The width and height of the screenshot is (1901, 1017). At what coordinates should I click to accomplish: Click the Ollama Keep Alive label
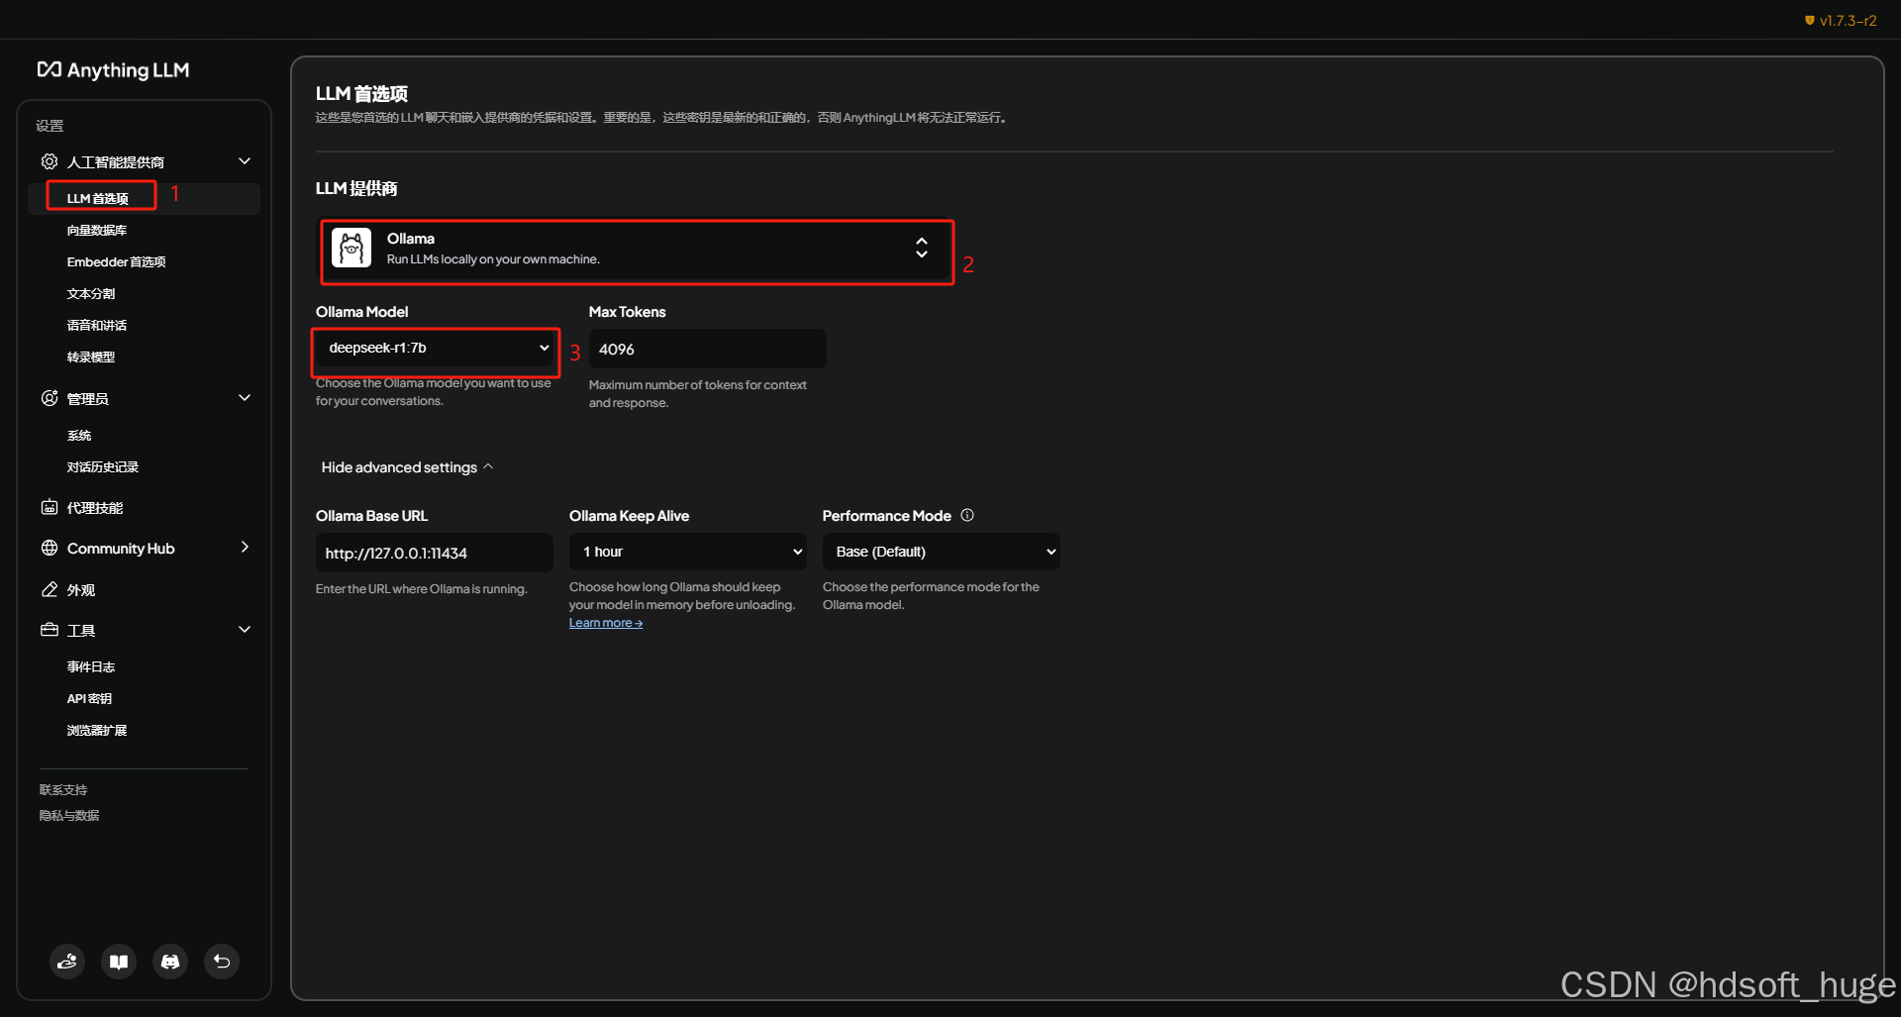pos(629,515)
